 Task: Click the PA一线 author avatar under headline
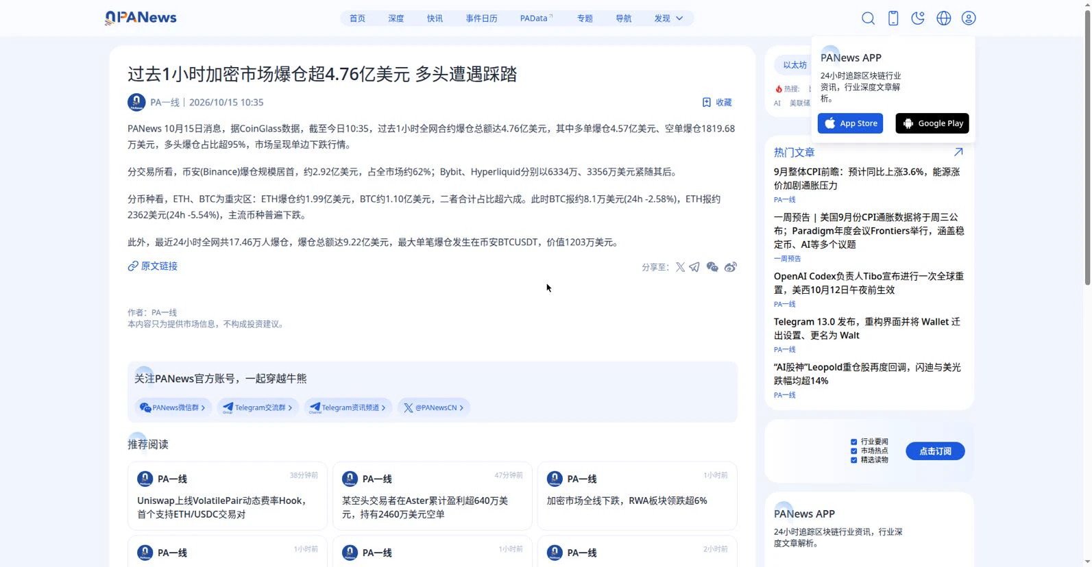[x=136, y=102]
